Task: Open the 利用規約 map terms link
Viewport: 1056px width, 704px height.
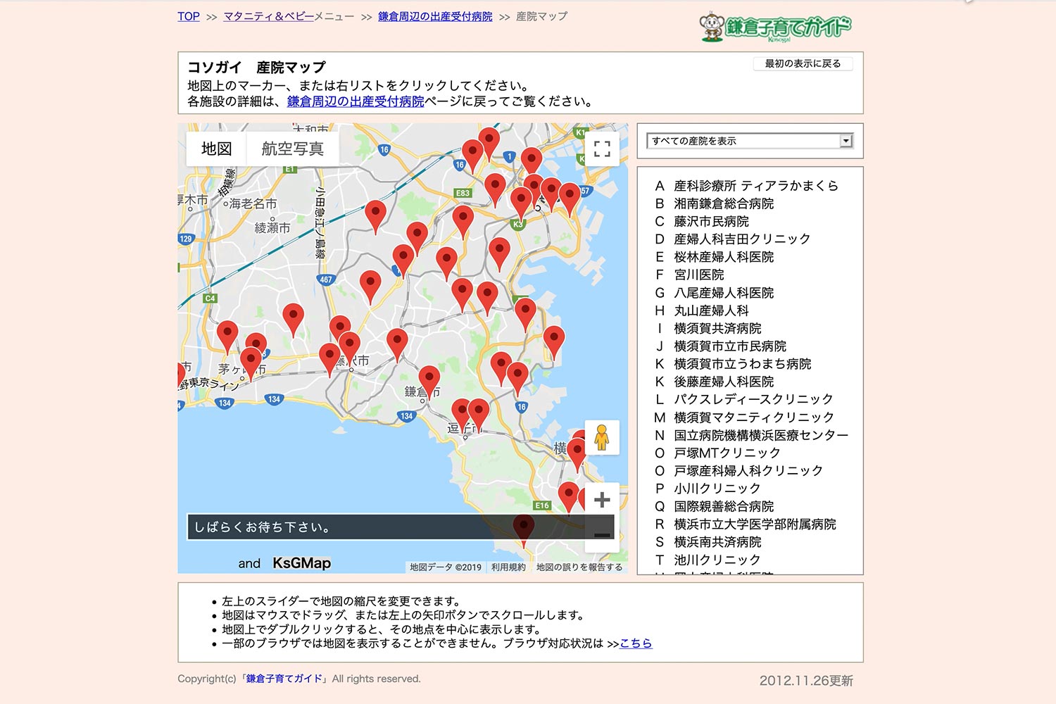Action: click(508, 567)
